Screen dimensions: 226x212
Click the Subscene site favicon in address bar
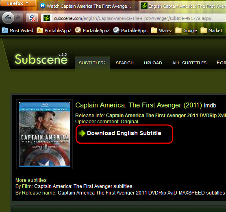[47, 18]
